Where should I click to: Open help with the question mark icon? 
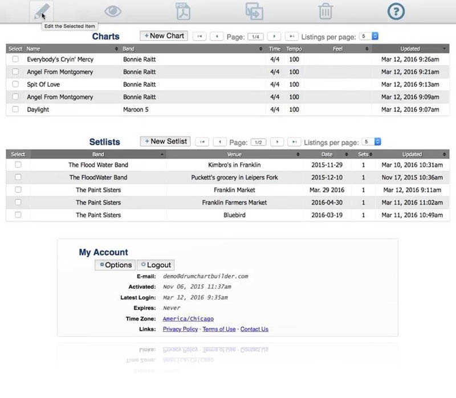[396, 10]
